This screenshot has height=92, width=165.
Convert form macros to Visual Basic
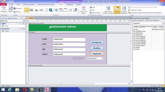[x=145, y=13]
